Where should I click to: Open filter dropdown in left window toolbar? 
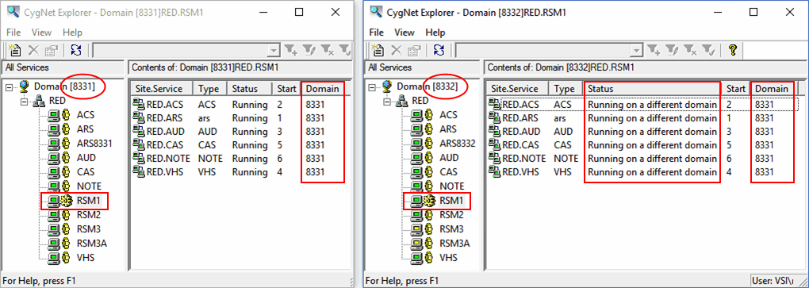(274, 51)
